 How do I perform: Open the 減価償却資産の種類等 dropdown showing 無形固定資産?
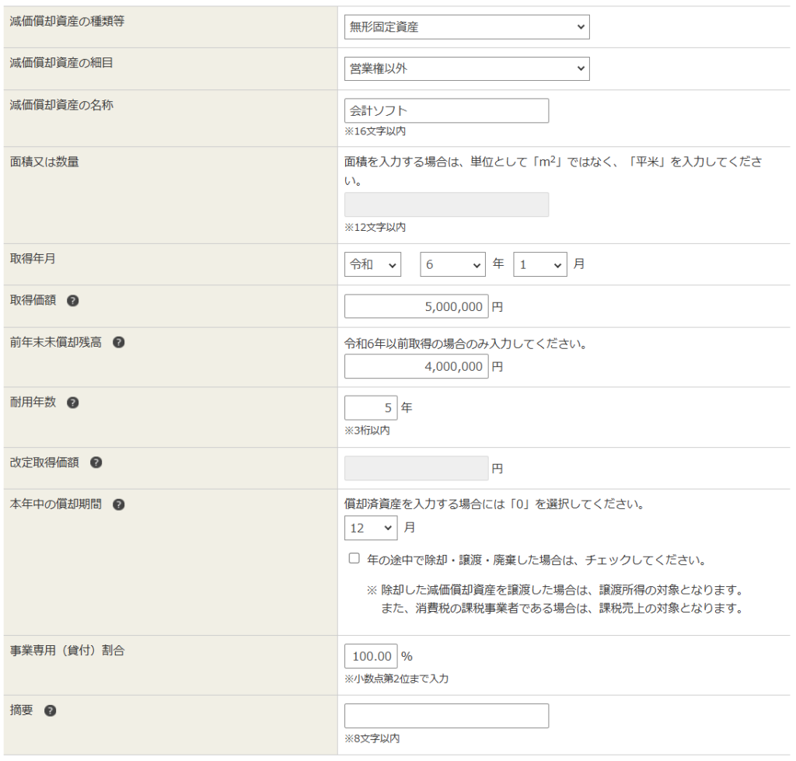click(x=466, y=27)
